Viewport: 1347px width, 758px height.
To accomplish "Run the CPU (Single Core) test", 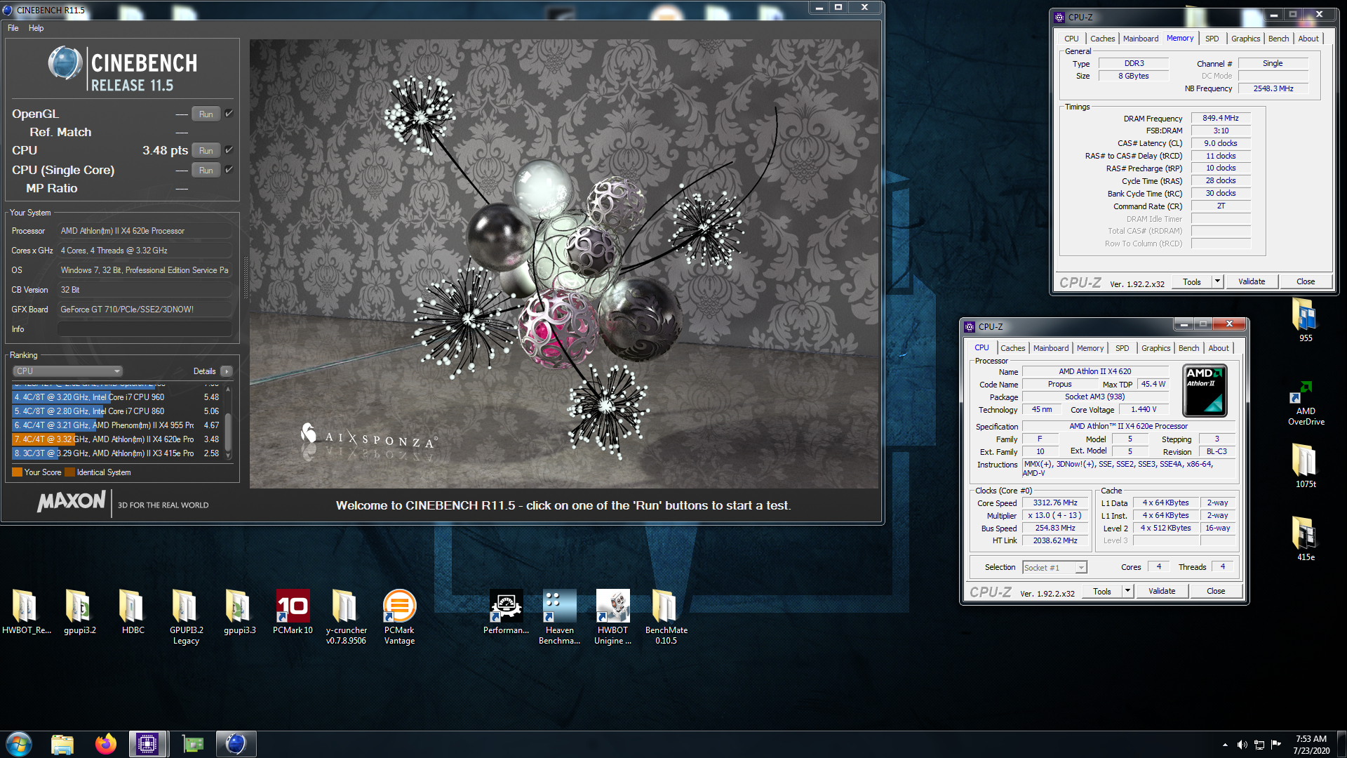I will [x=206, y=170].
